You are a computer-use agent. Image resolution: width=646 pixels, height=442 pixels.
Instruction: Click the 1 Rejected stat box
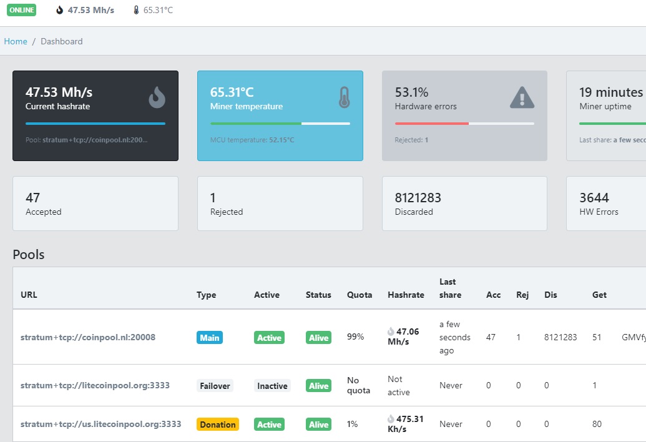[280, 204]
